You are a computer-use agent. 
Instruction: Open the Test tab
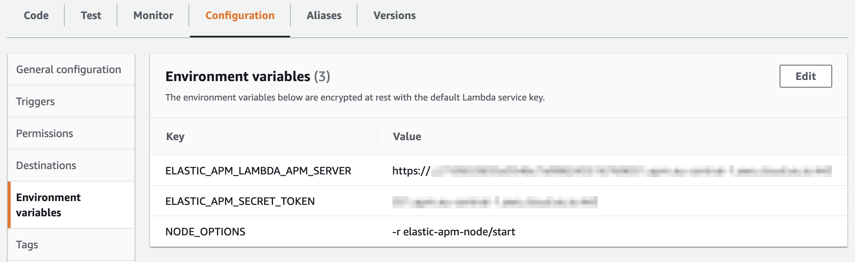click(90, 15)
